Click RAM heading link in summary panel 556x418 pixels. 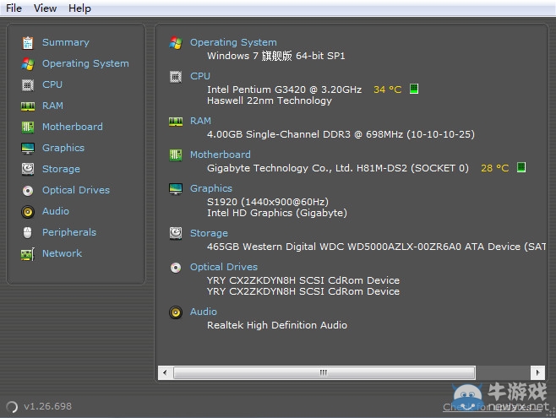point(200,121)
